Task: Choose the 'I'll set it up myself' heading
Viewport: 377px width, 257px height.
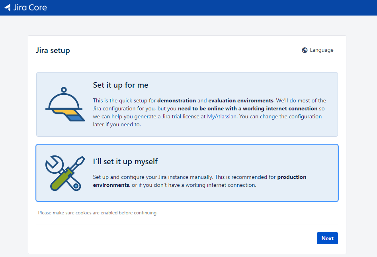Action: [x=125, y=161]
